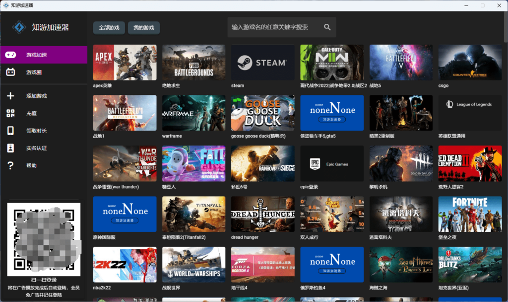Select the Epic Games thumbnail
Screen dimensions: 508x302
point(332,163)
